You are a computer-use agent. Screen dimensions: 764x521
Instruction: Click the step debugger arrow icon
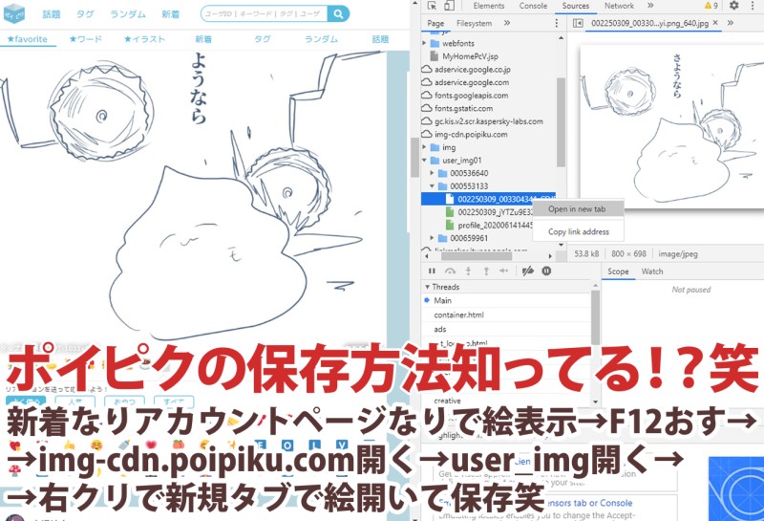(x=504, y=271)
